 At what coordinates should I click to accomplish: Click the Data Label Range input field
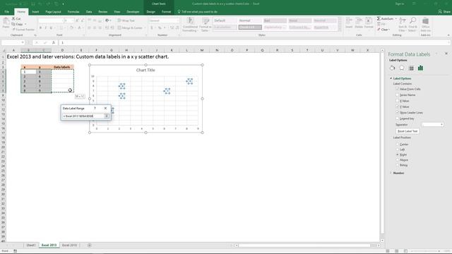(83, 116)
